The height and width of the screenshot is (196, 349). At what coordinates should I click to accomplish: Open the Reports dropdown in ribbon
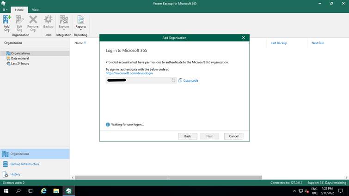pyautogui.click(x=80, y=23)
